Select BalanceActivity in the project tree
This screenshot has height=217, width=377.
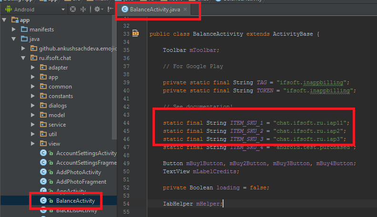point(75,201)
